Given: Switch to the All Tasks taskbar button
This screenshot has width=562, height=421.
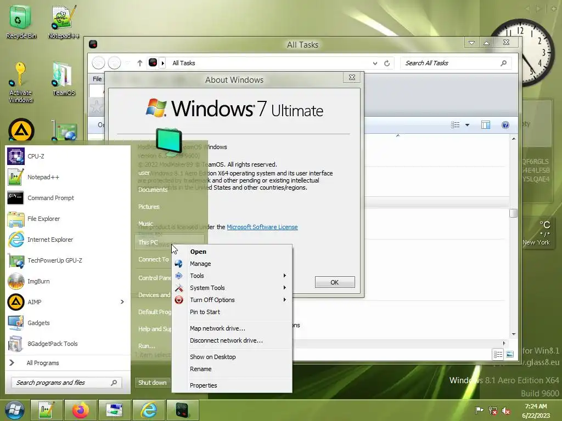Looking at the screenshot, I should [x=182, y=410].
